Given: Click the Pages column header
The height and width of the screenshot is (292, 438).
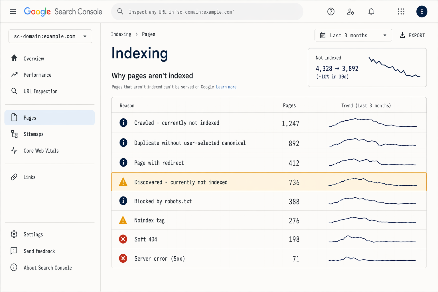Looking at the screenshot, I should [x=289, y=106].
